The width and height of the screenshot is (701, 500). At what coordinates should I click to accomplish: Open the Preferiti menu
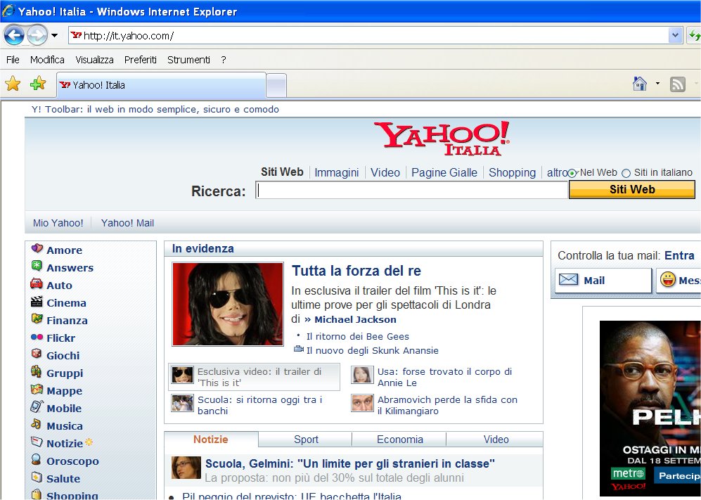(x=141, y=60)
